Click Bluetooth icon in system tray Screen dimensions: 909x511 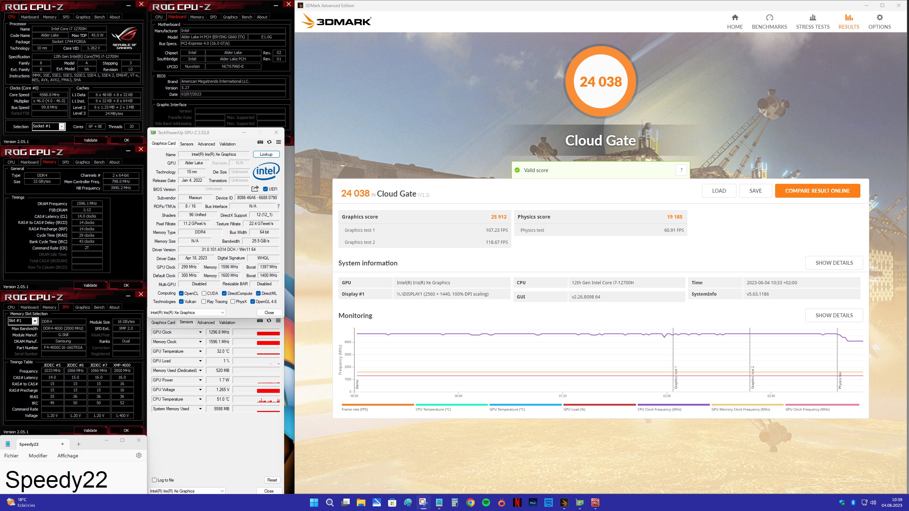click(x=853, y=502)
